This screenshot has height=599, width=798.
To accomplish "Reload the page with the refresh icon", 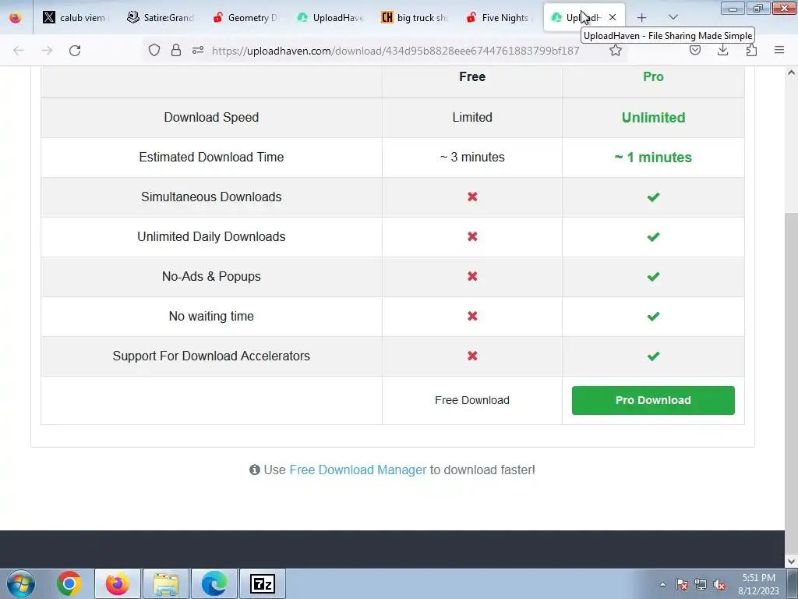I will [x=75, y=51].
